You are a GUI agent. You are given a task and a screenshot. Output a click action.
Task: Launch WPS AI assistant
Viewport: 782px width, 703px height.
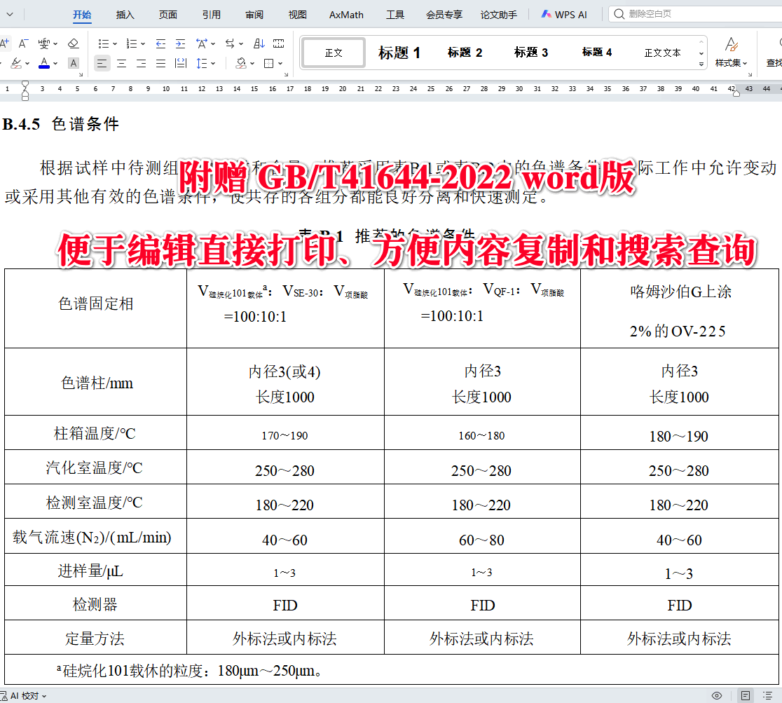point(565,15)
